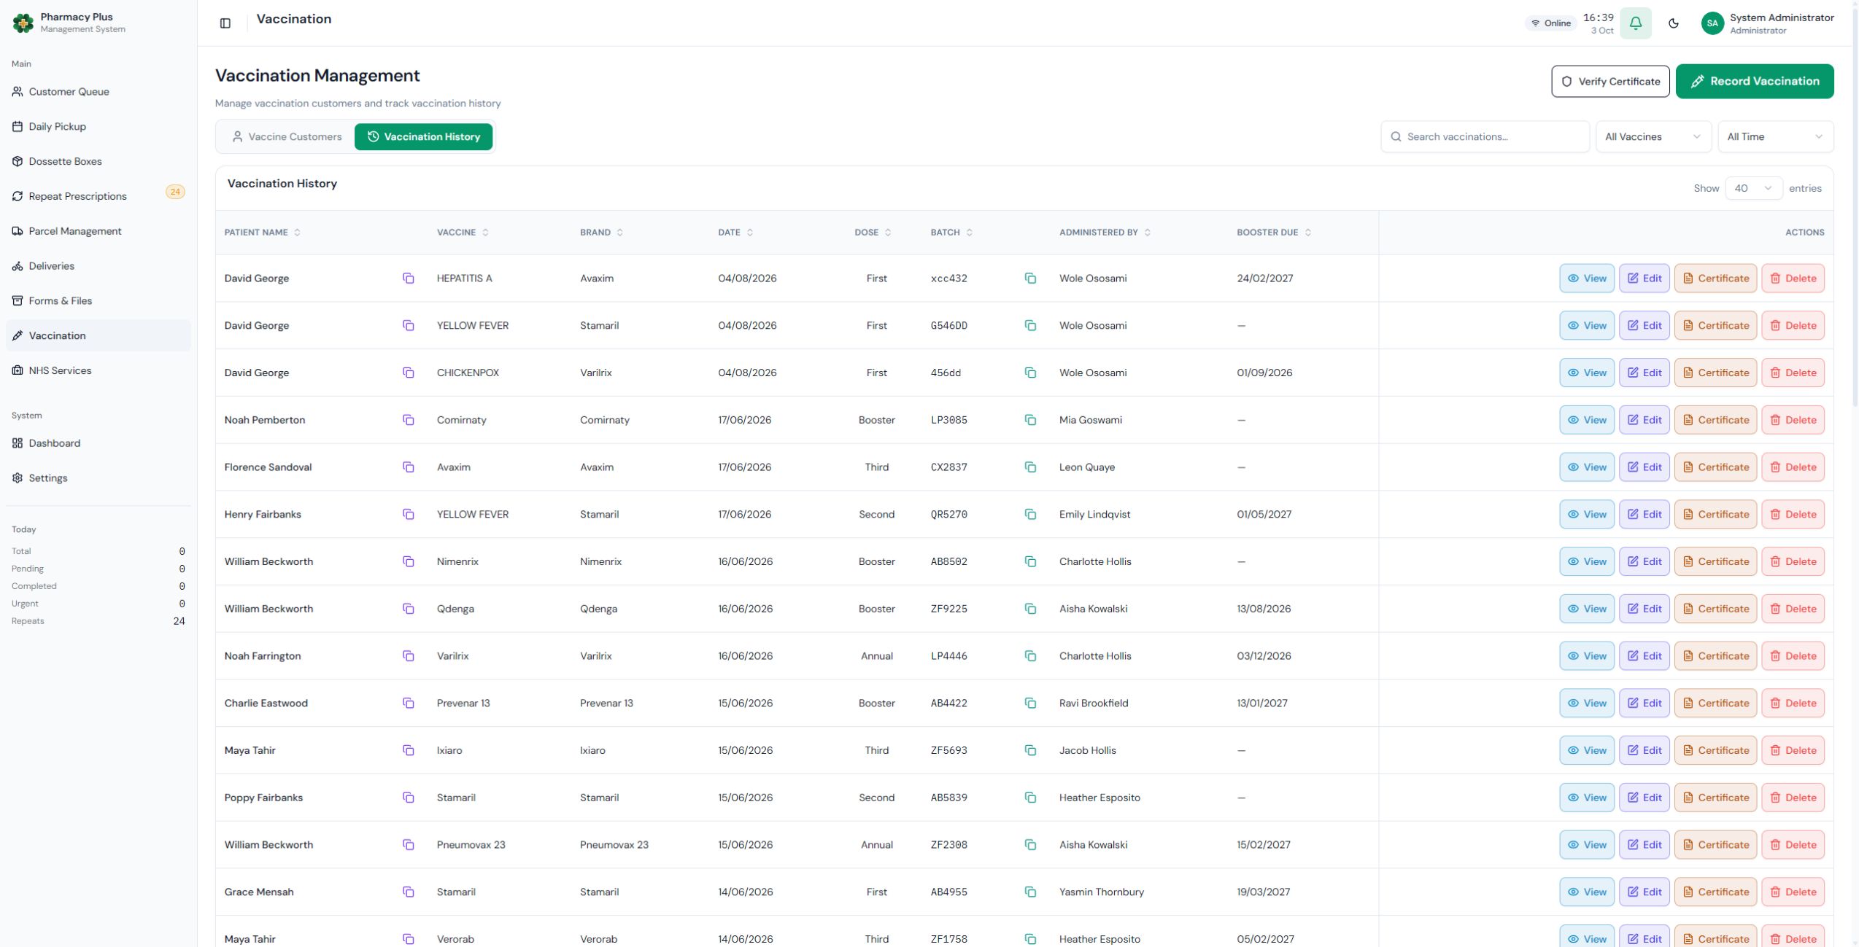Select Vaccination History tab

point(423,137)
